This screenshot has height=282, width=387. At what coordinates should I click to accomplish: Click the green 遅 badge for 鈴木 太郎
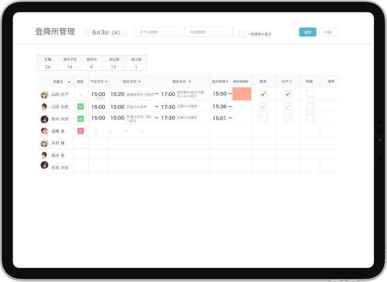click(x=80, y=119)
